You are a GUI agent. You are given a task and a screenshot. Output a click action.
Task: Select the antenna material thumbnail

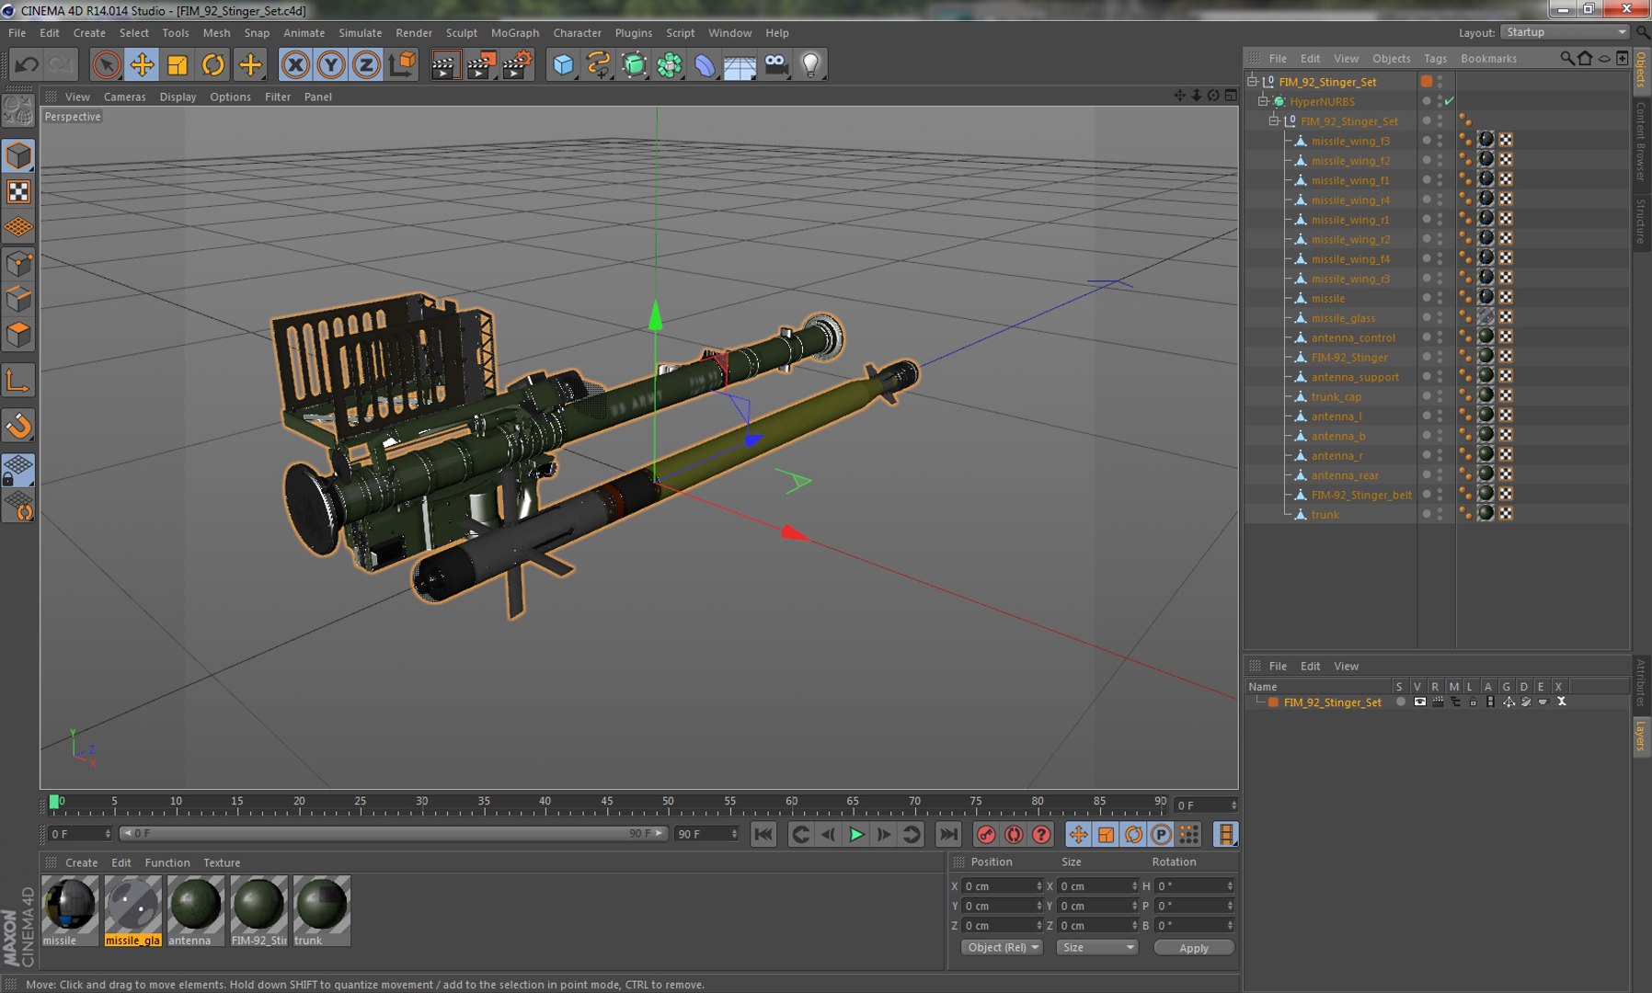tap(195, 910)
